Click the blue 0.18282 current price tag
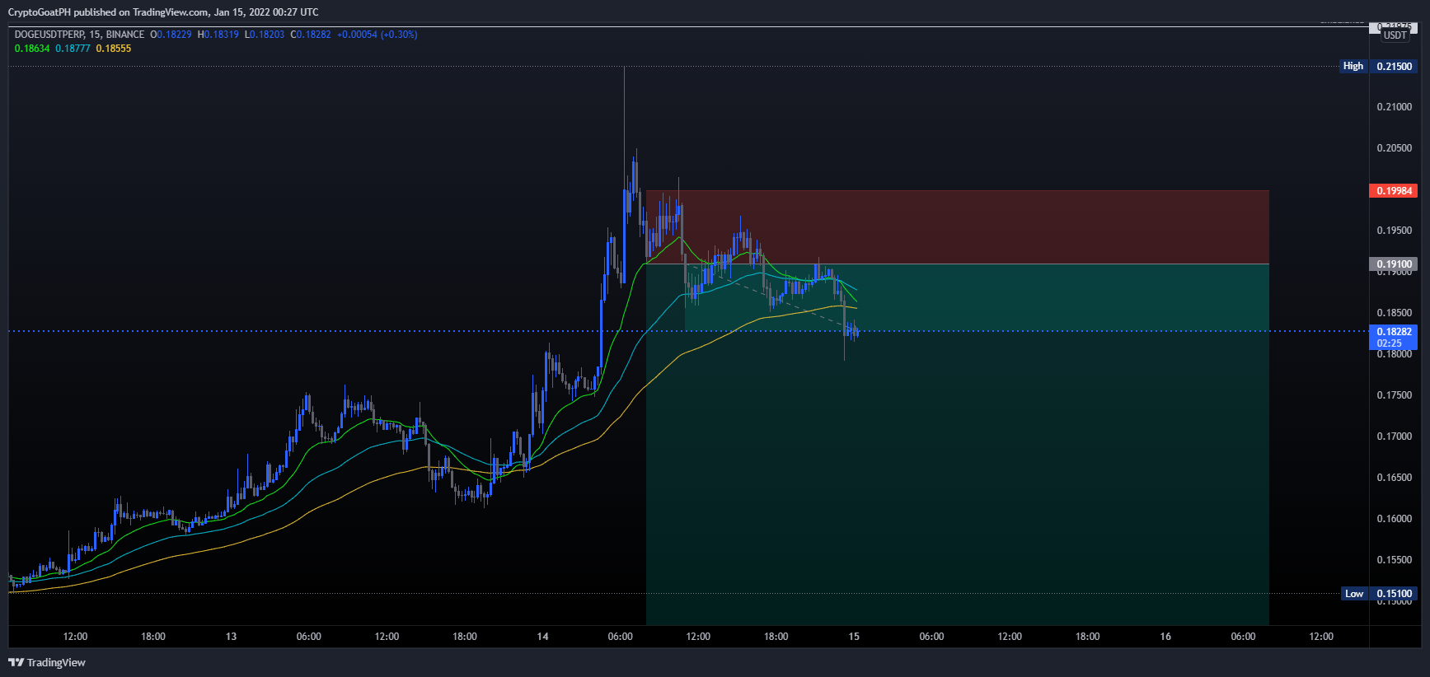The width and height of the screenshot is (1430, 677). (x=1395, y=337)
